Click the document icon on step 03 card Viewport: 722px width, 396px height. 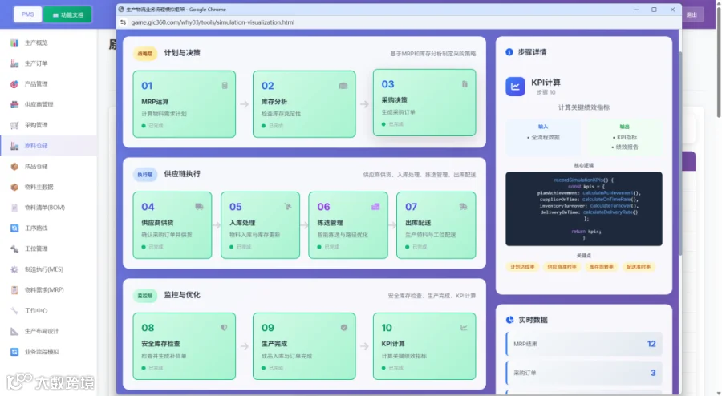pyautogui.click(x=464, y=83)
